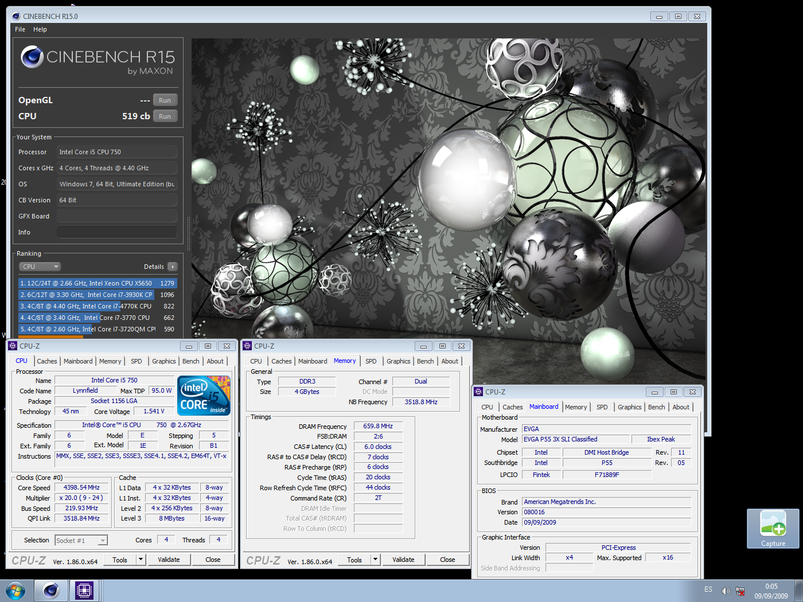
Task: Switch to About tab in CPU window
Action: pos(216,361)
